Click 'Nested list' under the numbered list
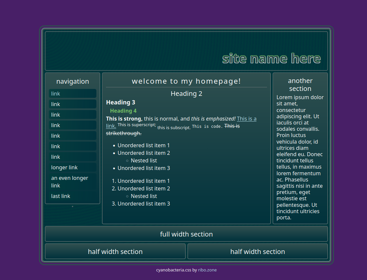Screen dimensions: 367x280 coord(144,196)
